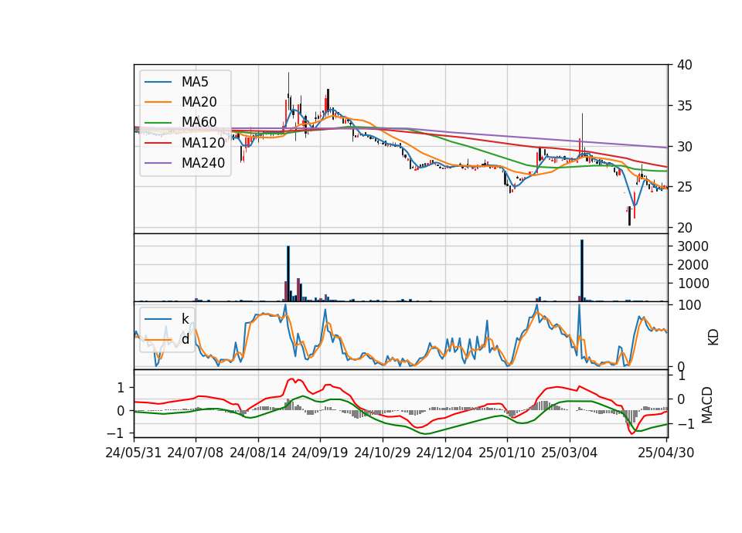Image resolution: width=742 pixels, height=533 pixels.
Task: Click the MA20 legend label
Action: coord(199,102)
